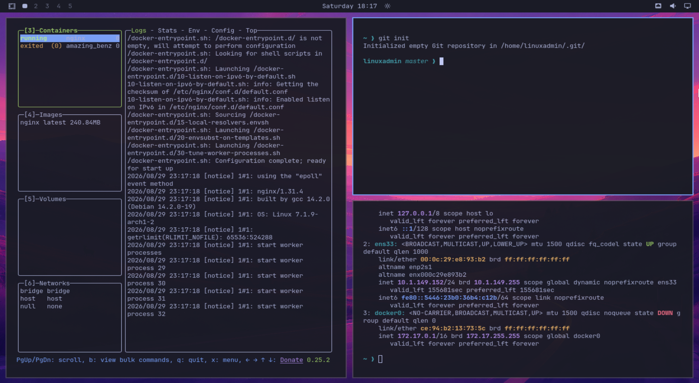
Task: Click the volume speaker icon
Action: (673, 6)
